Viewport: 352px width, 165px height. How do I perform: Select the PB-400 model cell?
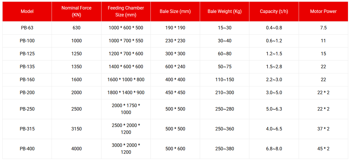coord(27,149)
